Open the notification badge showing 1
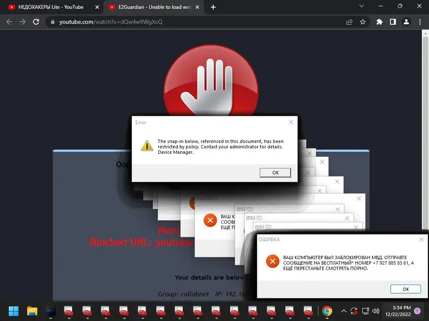This screenshot has width=429, height=321. tap(417, 311)
